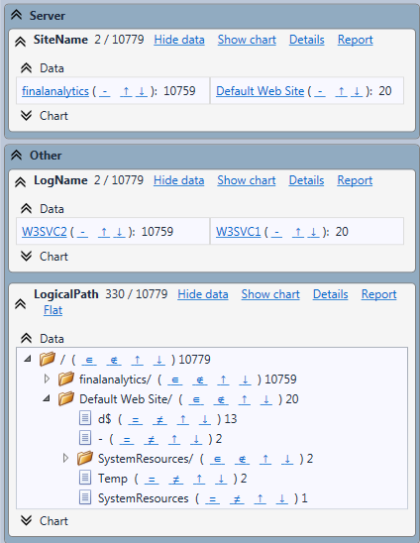Click Show chart for LogName
This screenshot has width=420, height=543.
click(247, 180)
